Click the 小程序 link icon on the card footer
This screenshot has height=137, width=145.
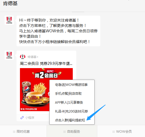22,118
